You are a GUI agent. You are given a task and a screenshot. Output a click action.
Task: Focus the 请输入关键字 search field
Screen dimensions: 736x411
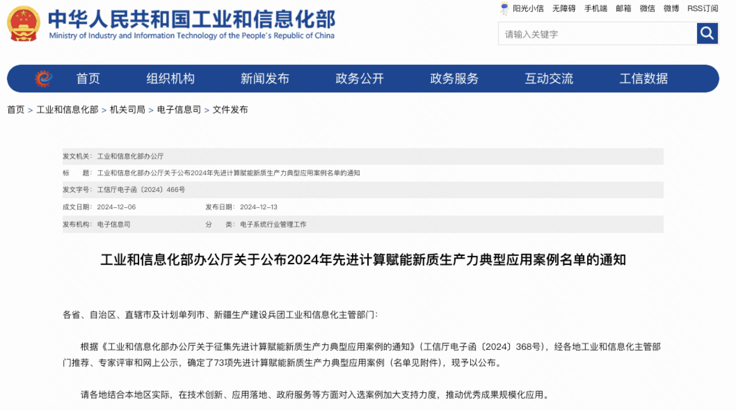tap(598, 34)
